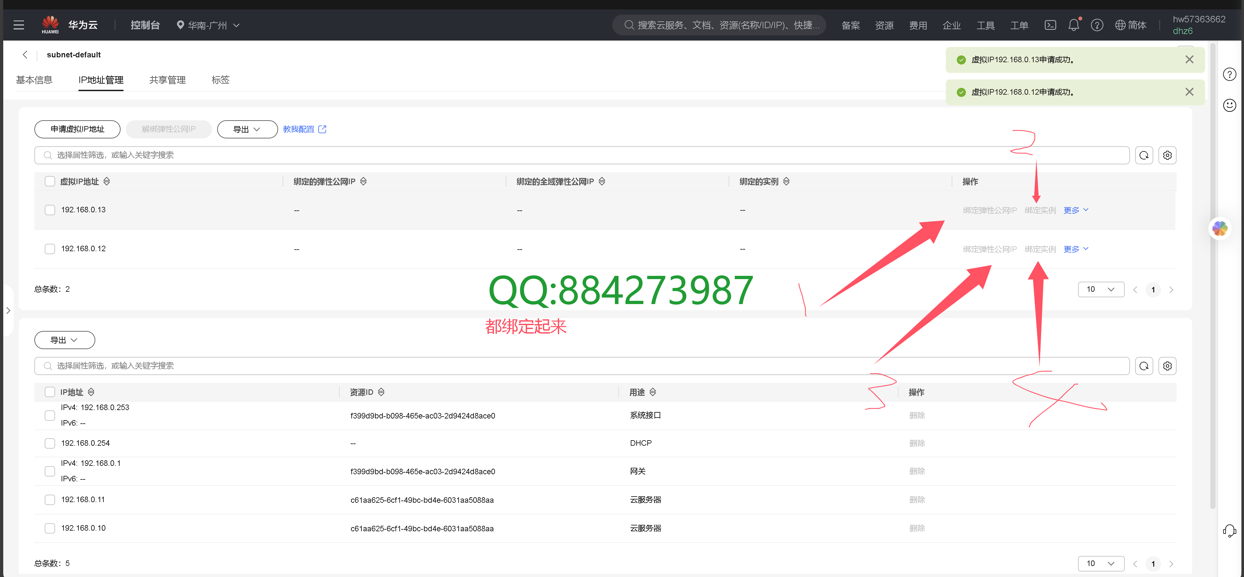Open the lower 导出 export dropdown

pyautogui.click(x=64, y=340)
